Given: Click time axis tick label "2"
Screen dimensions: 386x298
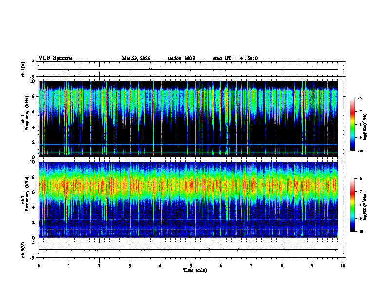Looking at the screenshot, I should [x=99, y=266].
